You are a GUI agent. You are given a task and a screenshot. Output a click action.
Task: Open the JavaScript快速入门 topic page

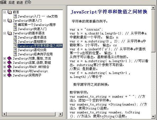[x=32, y=29]
